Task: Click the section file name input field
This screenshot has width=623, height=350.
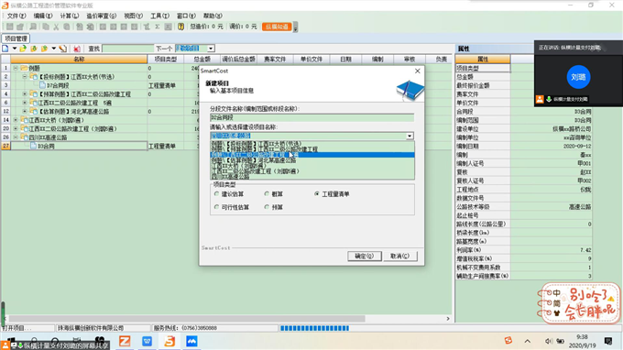Action: (x=311, y=117)
